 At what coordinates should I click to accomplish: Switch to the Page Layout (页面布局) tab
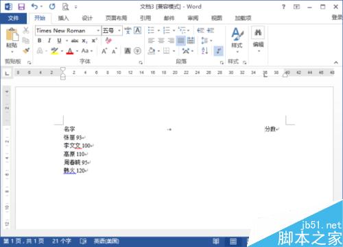tap(116, 18)
